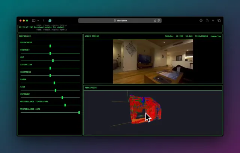The image size is (240, 153).
Task: Minimize the window with yellow button
Action: pos(24,21)
